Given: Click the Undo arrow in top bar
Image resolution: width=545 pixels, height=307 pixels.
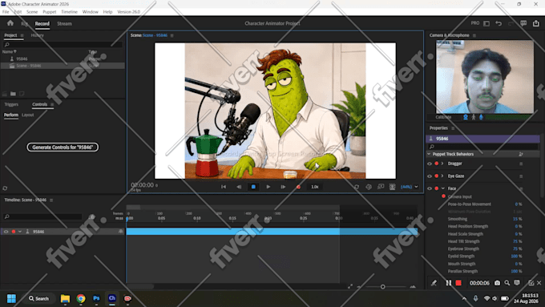Looking at the screenshot, I should pyautogui.click(x=499, y=23).
